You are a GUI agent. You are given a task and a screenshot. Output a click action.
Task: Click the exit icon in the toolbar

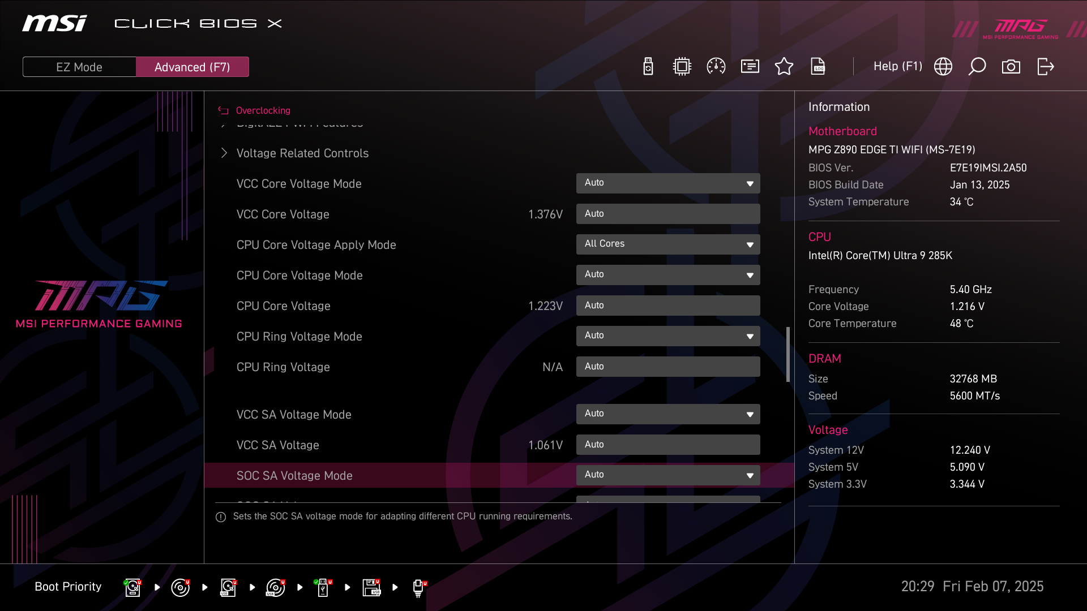point(1045,67)
